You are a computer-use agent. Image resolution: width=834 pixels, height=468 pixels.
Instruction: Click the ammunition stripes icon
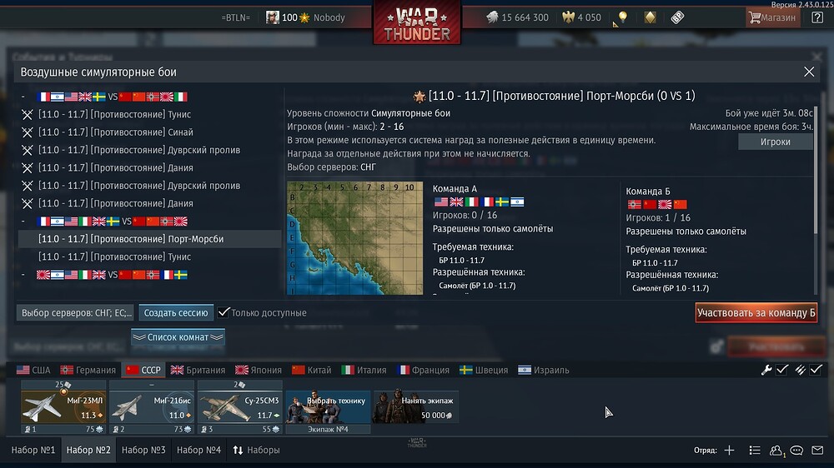800,370
